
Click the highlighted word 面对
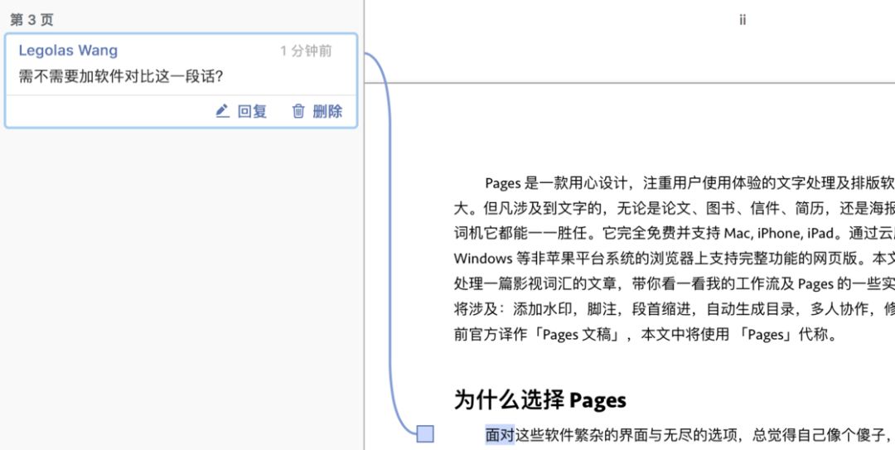(500, 435)
